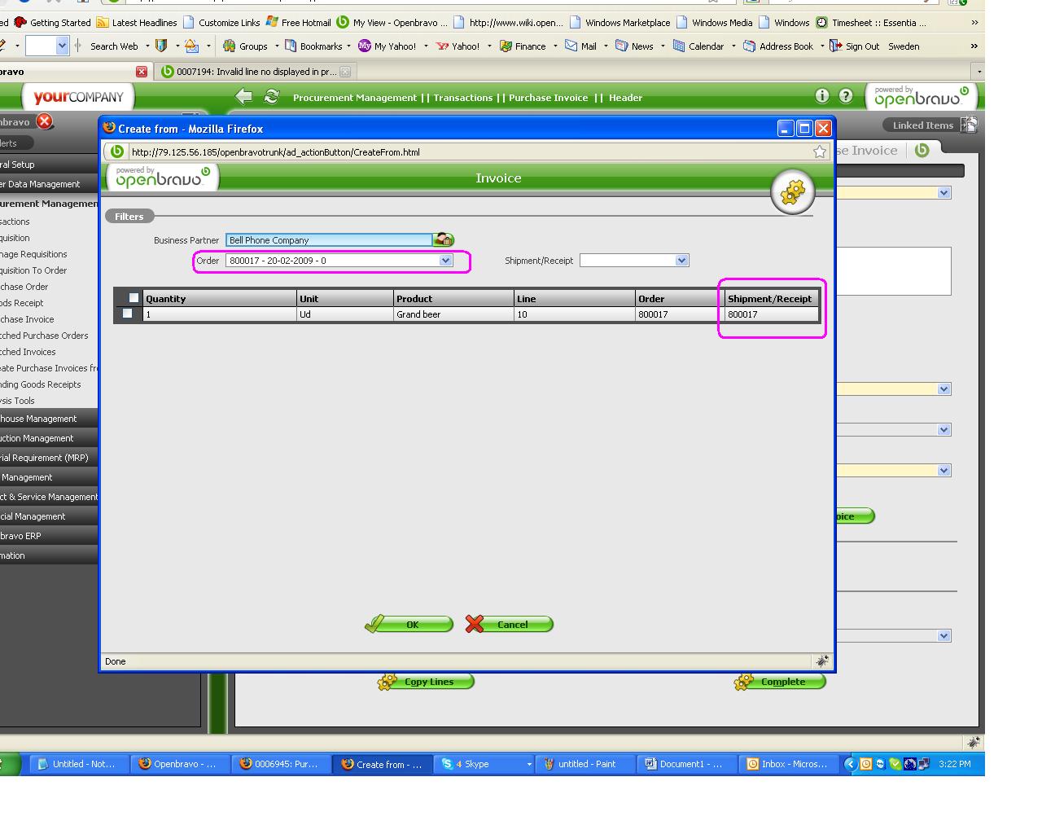Image resolution: width=1042 pixels, height=834 pixels.
Task: Tick the checkbox for the Grand beer row
Action: tap(127, 314)
